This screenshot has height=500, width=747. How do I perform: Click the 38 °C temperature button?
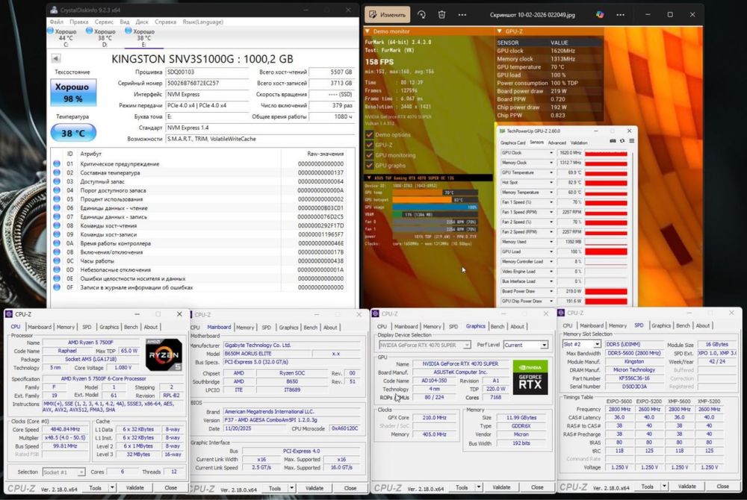pos(73,133)
